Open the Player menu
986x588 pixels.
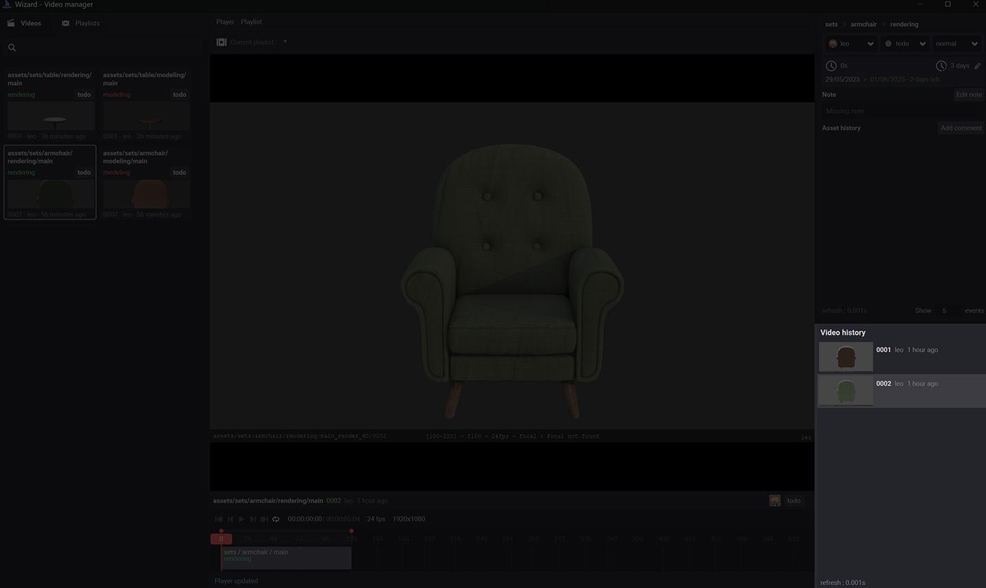tap(225, 22)
